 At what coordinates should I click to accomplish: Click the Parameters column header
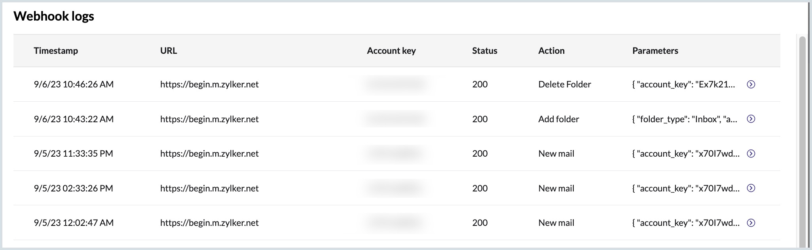[655, 51]
